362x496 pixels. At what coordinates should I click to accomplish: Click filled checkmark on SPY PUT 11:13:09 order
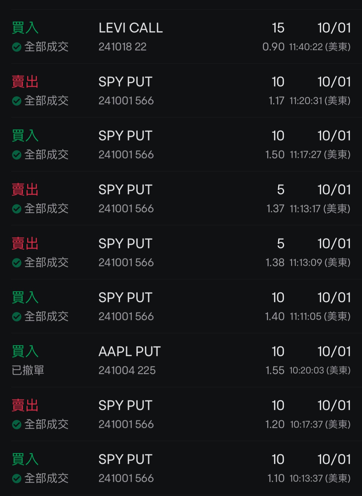(17, 263)
